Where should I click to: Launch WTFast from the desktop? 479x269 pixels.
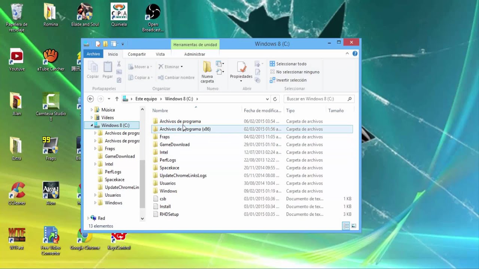(17, 238)
